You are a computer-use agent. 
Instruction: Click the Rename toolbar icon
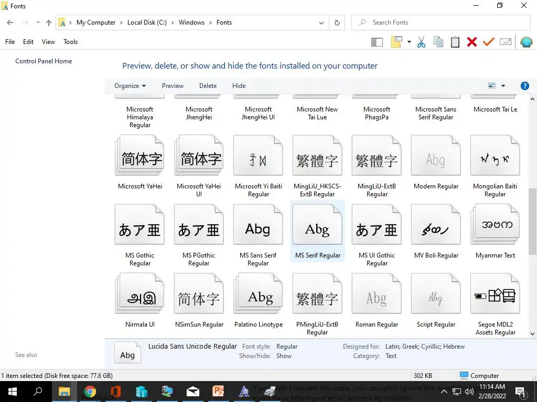point(506,42)
